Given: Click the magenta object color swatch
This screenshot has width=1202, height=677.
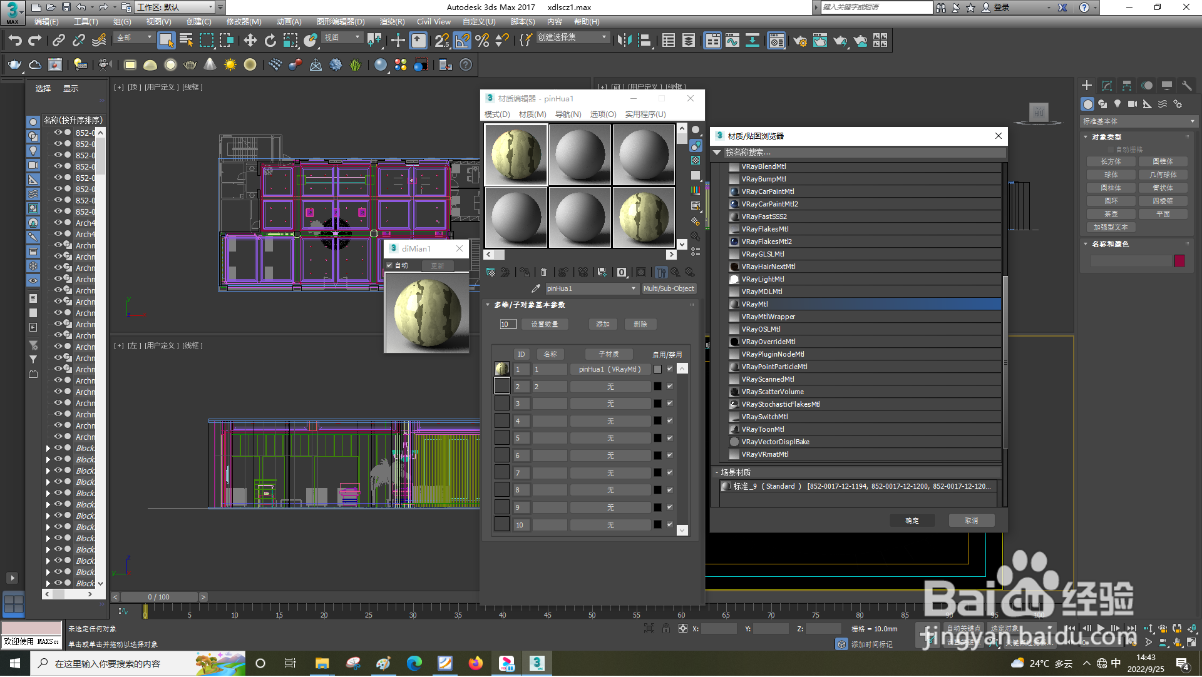Looking at the screenshot, I should [x=1179, y=262].
